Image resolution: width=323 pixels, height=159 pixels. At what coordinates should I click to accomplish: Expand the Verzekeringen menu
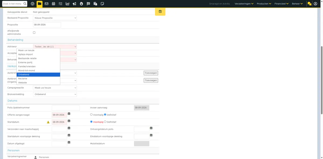tap(244, 4)
